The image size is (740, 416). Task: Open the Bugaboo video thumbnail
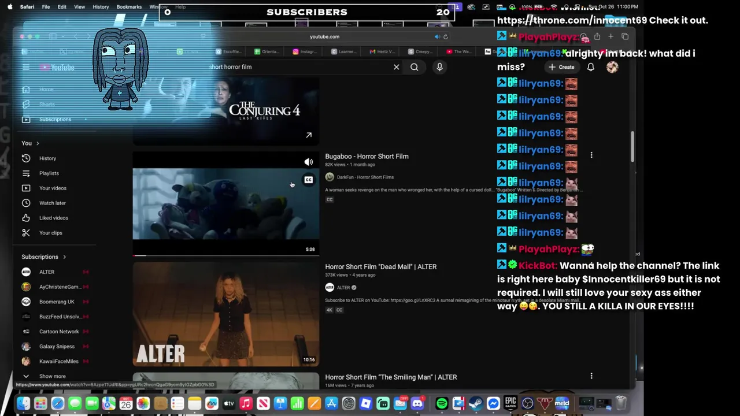coord(225,204)
